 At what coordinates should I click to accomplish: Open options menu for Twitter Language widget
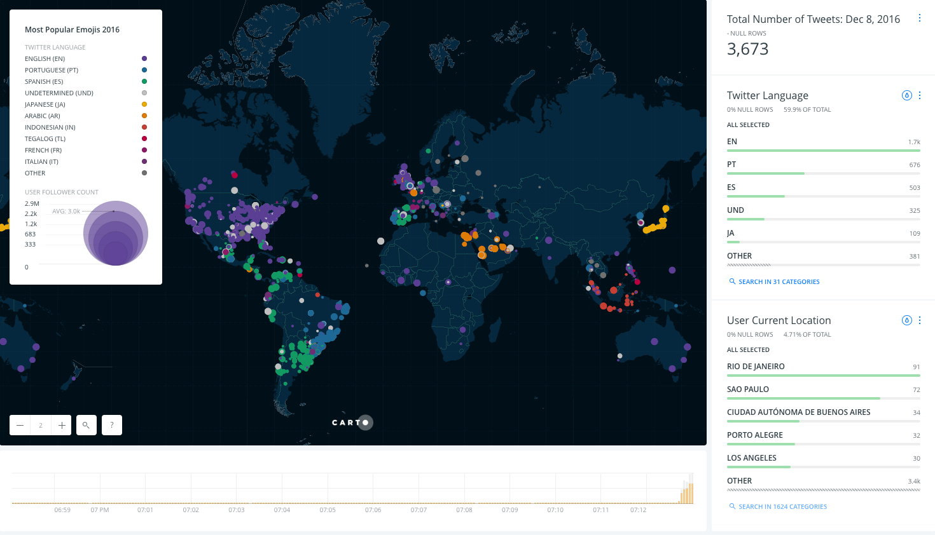coord(920,95)
